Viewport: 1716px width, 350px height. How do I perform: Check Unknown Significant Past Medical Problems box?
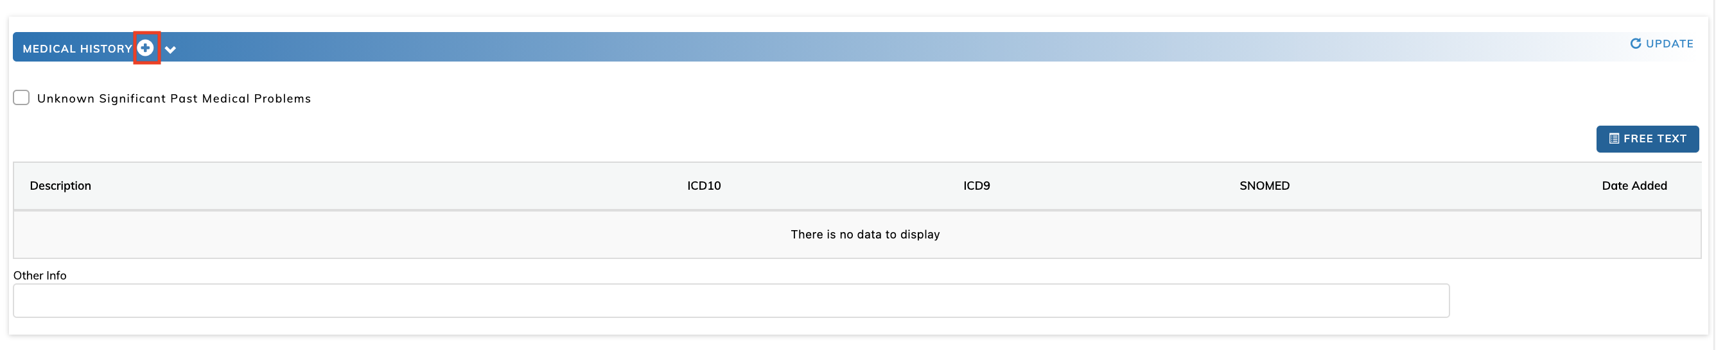[21, 98]
